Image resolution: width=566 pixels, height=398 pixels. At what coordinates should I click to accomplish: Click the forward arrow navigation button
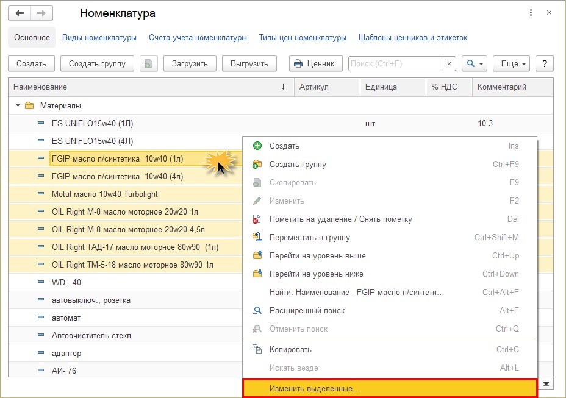pos(42,13)
